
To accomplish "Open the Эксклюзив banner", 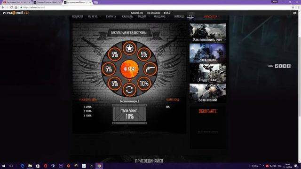I will [x=207, y=53].
